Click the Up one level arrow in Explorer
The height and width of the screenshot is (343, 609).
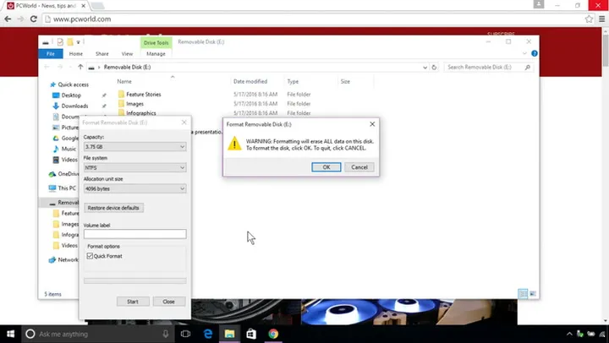[80, 67]
